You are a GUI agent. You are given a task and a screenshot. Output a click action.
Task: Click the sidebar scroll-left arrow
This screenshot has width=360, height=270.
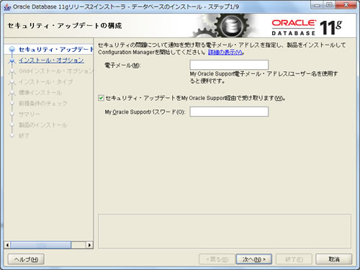(x=7, y=245)
